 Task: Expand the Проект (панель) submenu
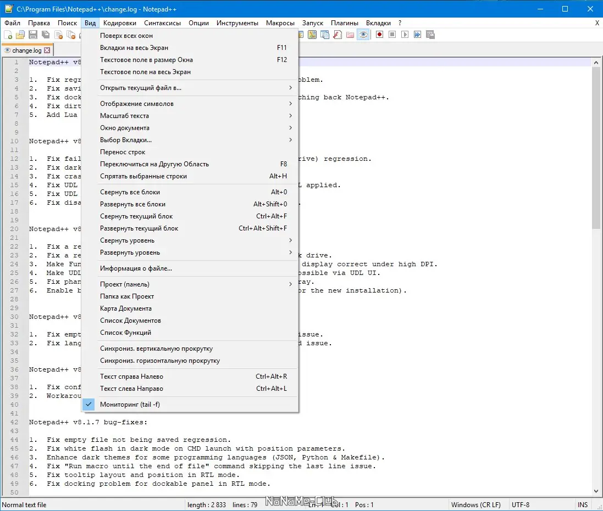pos(190,284)
